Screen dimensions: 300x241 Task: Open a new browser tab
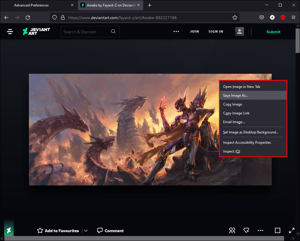click(150, 5)
